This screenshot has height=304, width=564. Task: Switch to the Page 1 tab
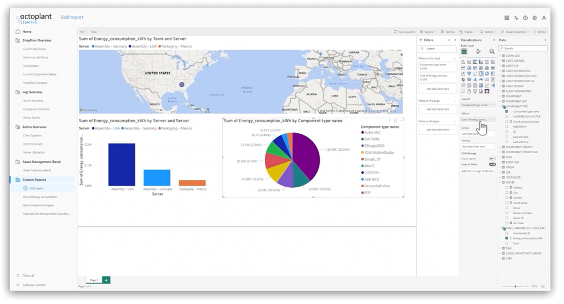(93, 280)
